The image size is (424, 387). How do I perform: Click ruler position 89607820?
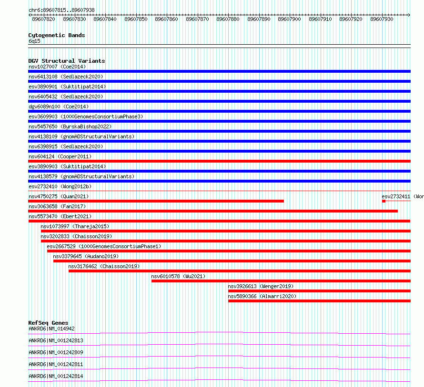coord(43,19)
